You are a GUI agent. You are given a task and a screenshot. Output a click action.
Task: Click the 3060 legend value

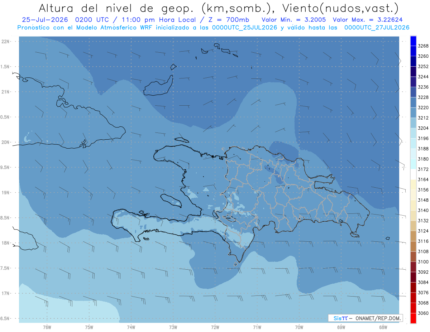click(x=423, y=313)
